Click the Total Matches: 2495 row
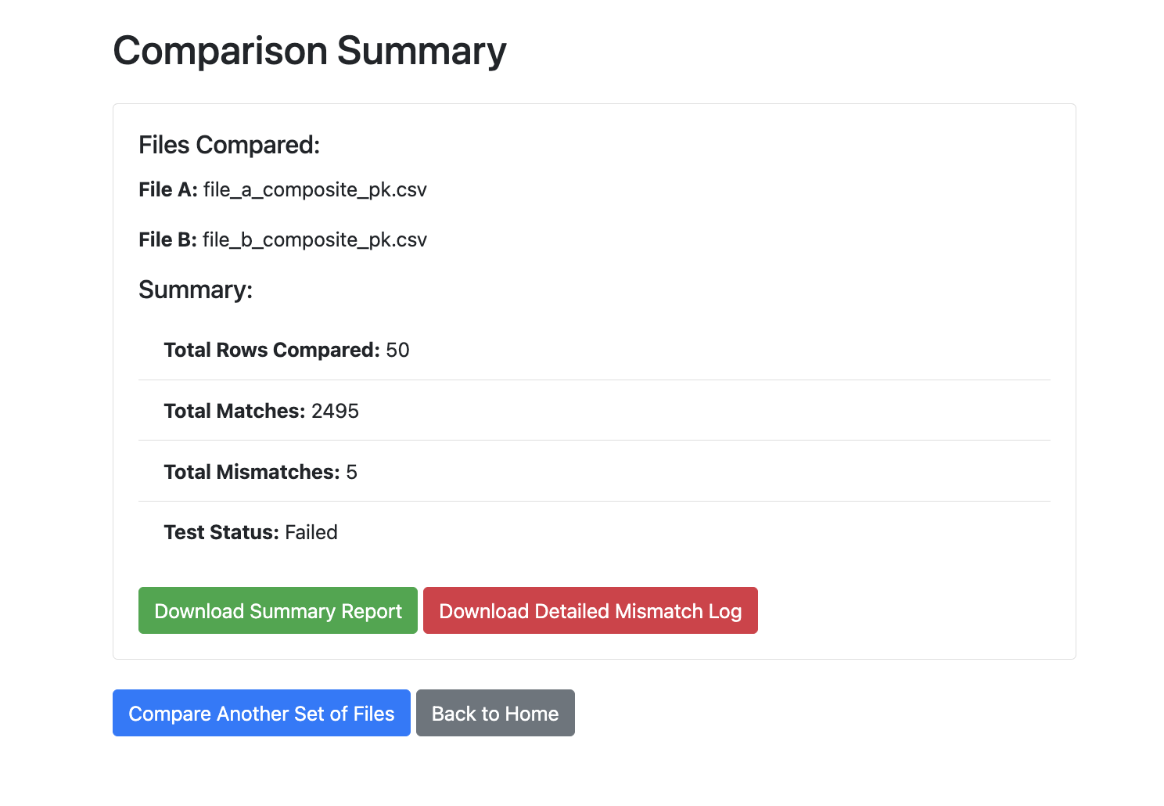The width and height of the screenshot is (1164, 806). [595, 411]
